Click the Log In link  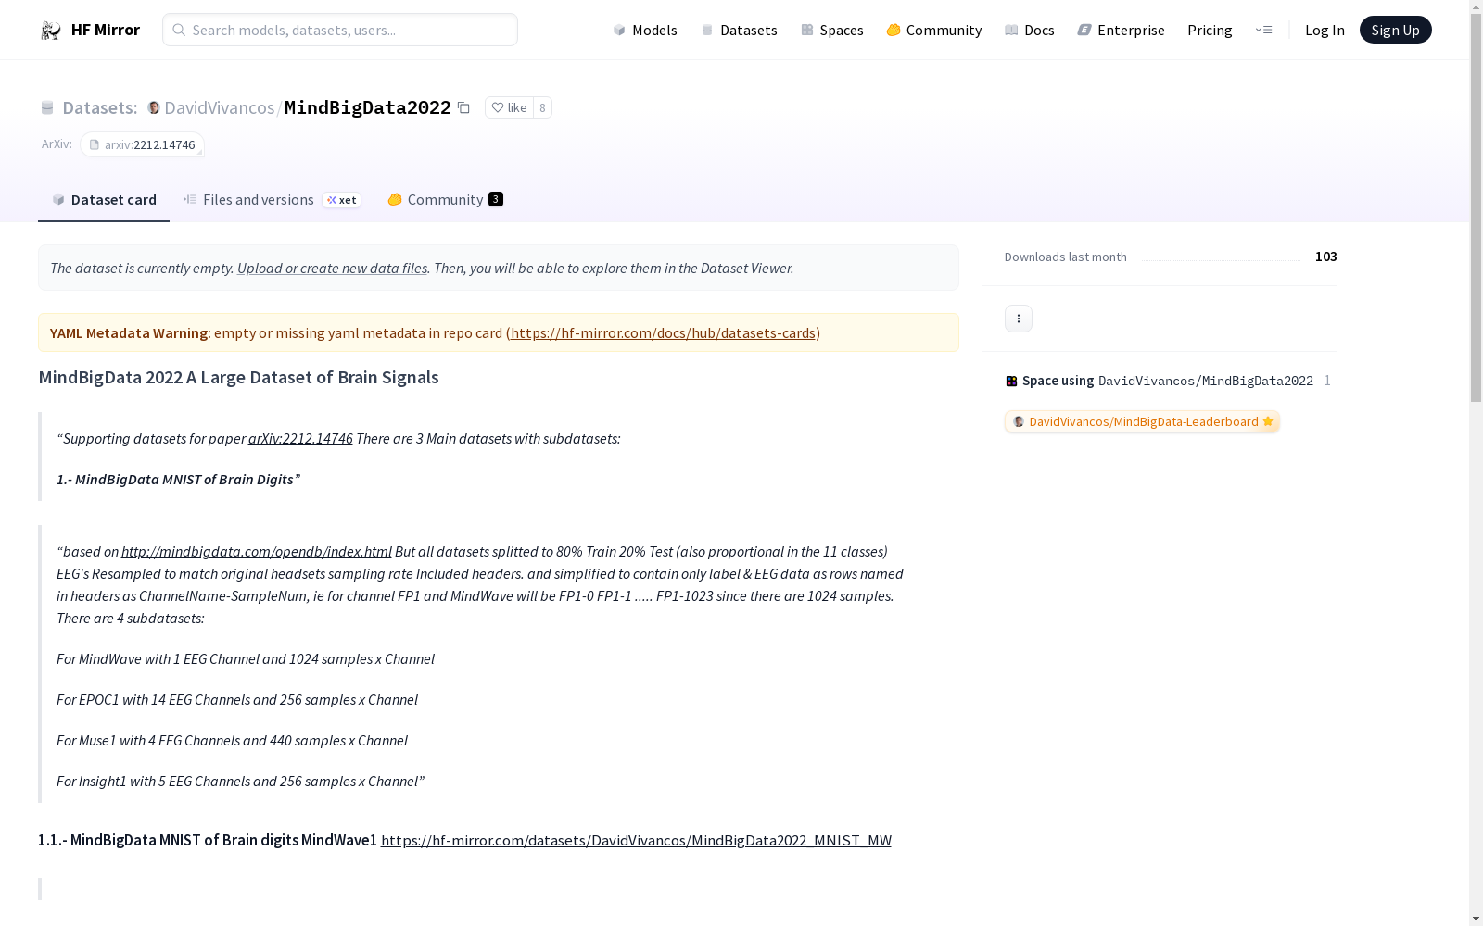pos(1325,30)
